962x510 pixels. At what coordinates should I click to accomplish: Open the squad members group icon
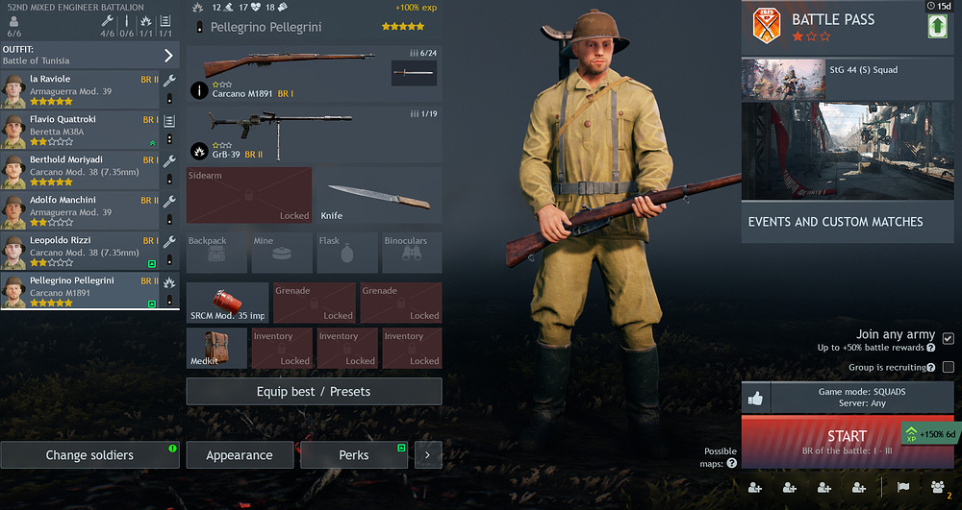(937, 487)
